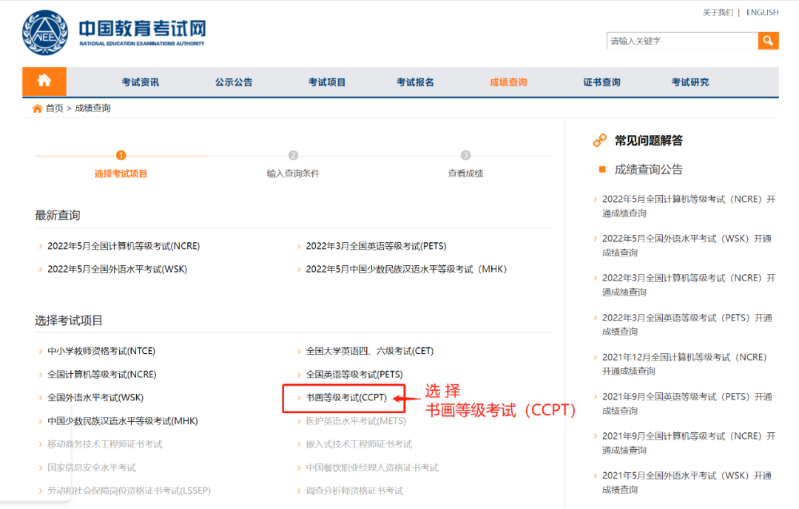
Task: Click the small house icon in breadcrumb
Action: point(37,109)
